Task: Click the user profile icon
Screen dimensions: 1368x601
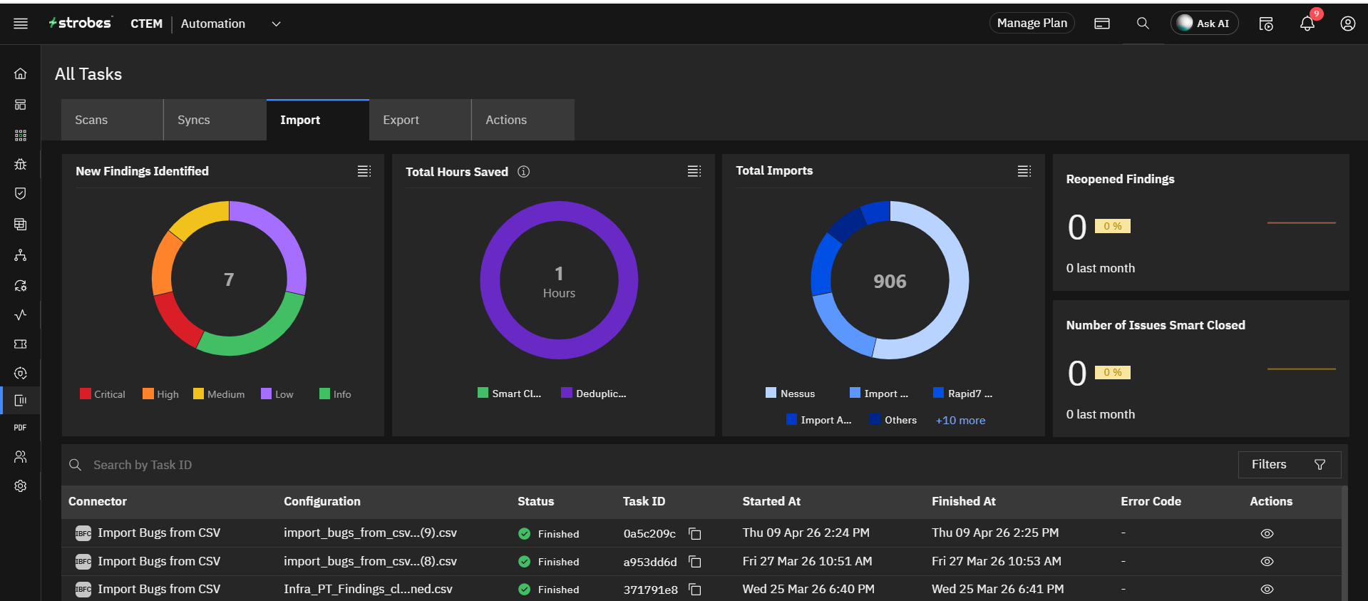Action: pyautogui.click(x=1347, y=24)
